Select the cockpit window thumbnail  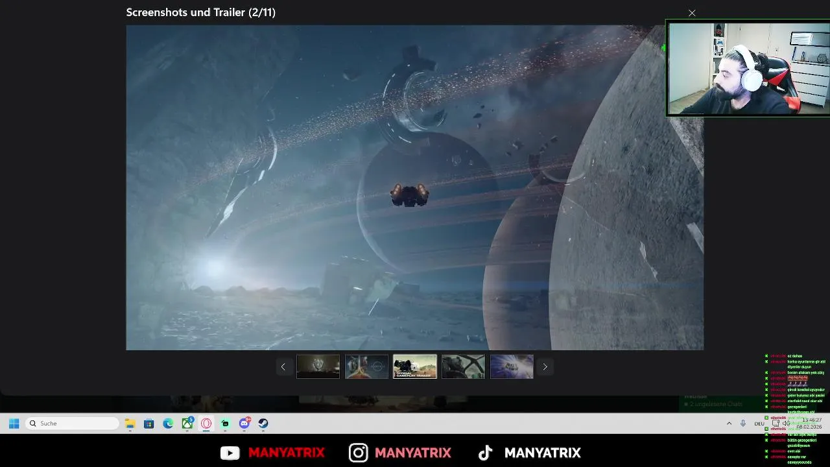pos(463,366)
